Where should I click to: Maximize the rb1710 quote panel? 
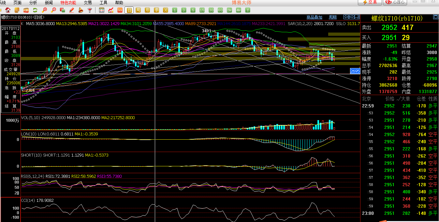[x=435, y=17]
